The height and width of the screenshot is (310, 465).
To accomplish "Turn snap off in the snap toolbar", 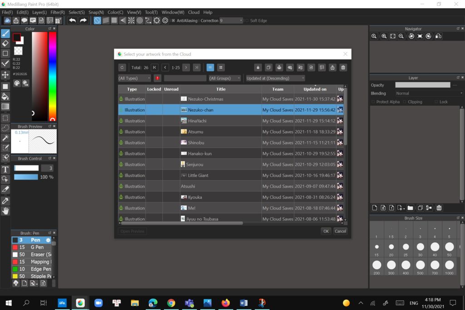I will coord(97,20).
